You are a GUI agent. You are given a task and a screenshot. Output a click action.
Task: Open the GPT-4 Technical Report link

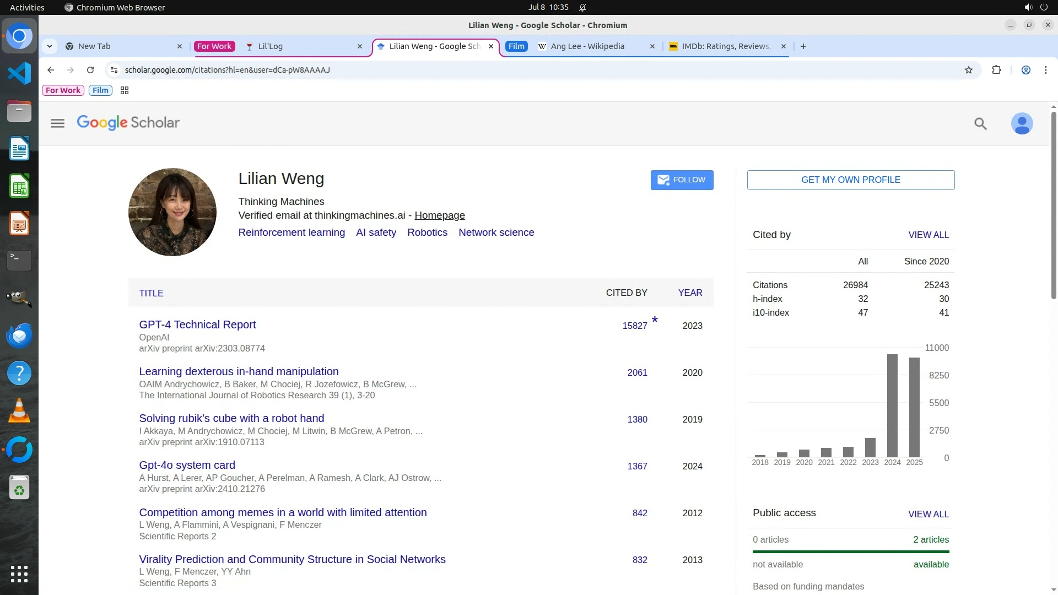[x=197, y=324]
